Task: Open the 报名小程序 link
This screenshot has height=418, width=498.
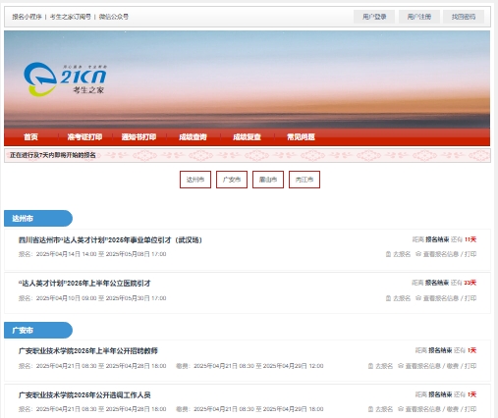Action: point(27,17)
